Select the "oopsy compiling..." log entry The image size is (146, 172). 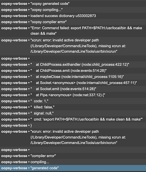click(73, 10)
